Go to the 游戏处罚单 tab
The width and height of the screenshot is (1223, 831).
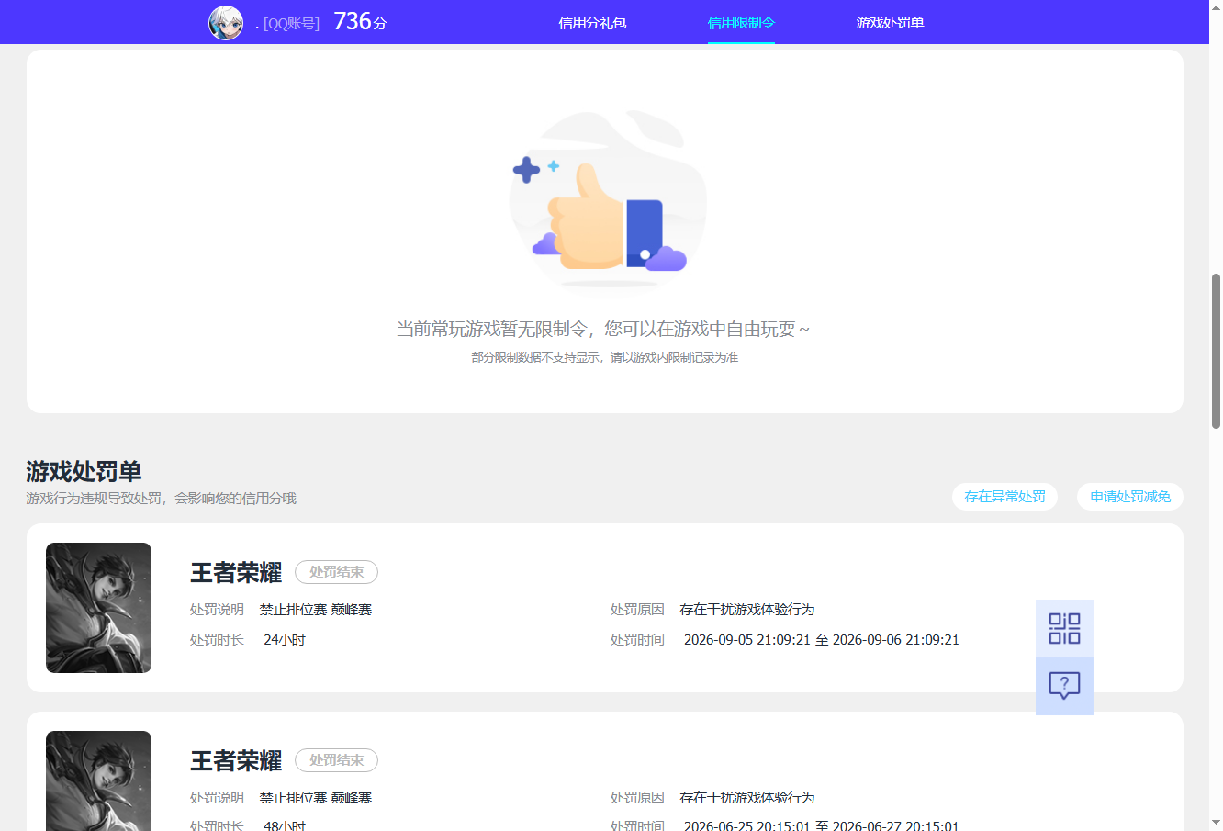click(890, 22)
